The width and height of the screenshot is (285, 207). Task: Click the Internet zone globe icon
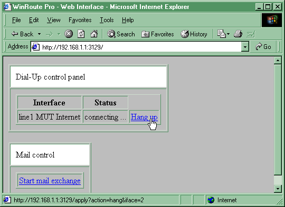211,200
